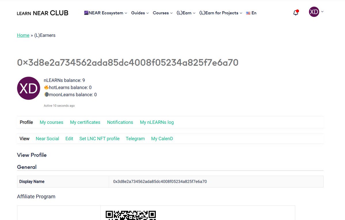345x220 pixels.
Task: Select the En language option
Action: [254, 13]
